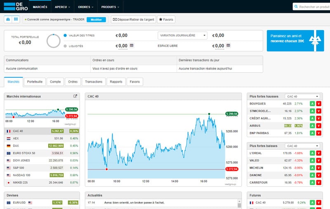The image size is (330, 209).
Task: Open the PRODUITS dropdown menu
Action: [110, 7]
